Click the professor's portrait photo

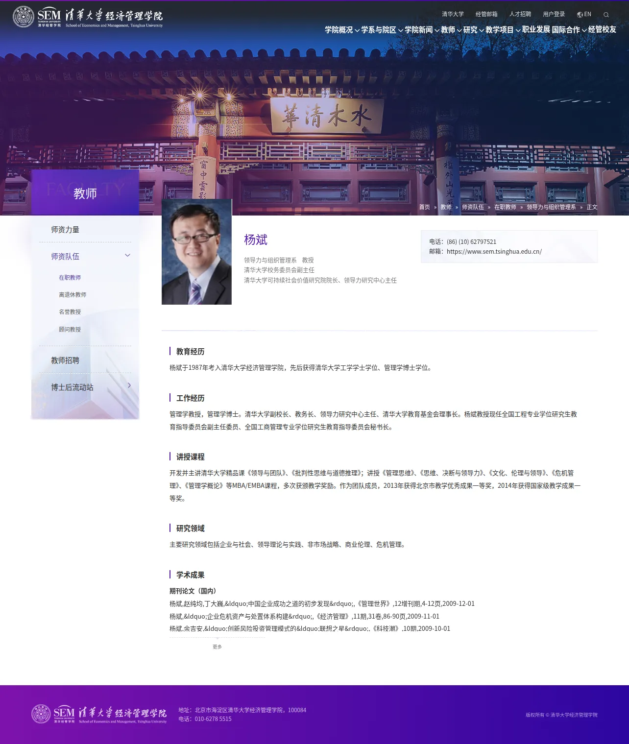(196, 252)
